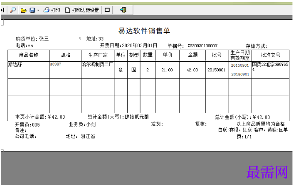Click the 单位 column header
Screen dimensions: 296x186
[121, 55]
